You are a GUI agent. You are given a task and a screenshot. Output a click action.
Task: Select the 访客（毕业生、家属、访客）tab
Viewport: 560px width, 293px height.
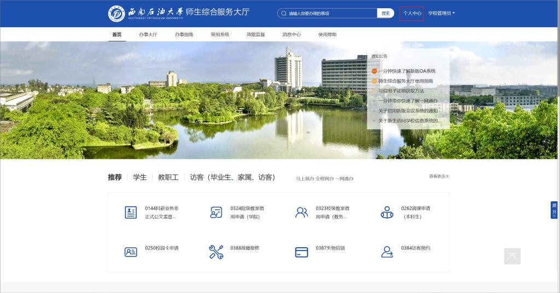click(232, 177)
